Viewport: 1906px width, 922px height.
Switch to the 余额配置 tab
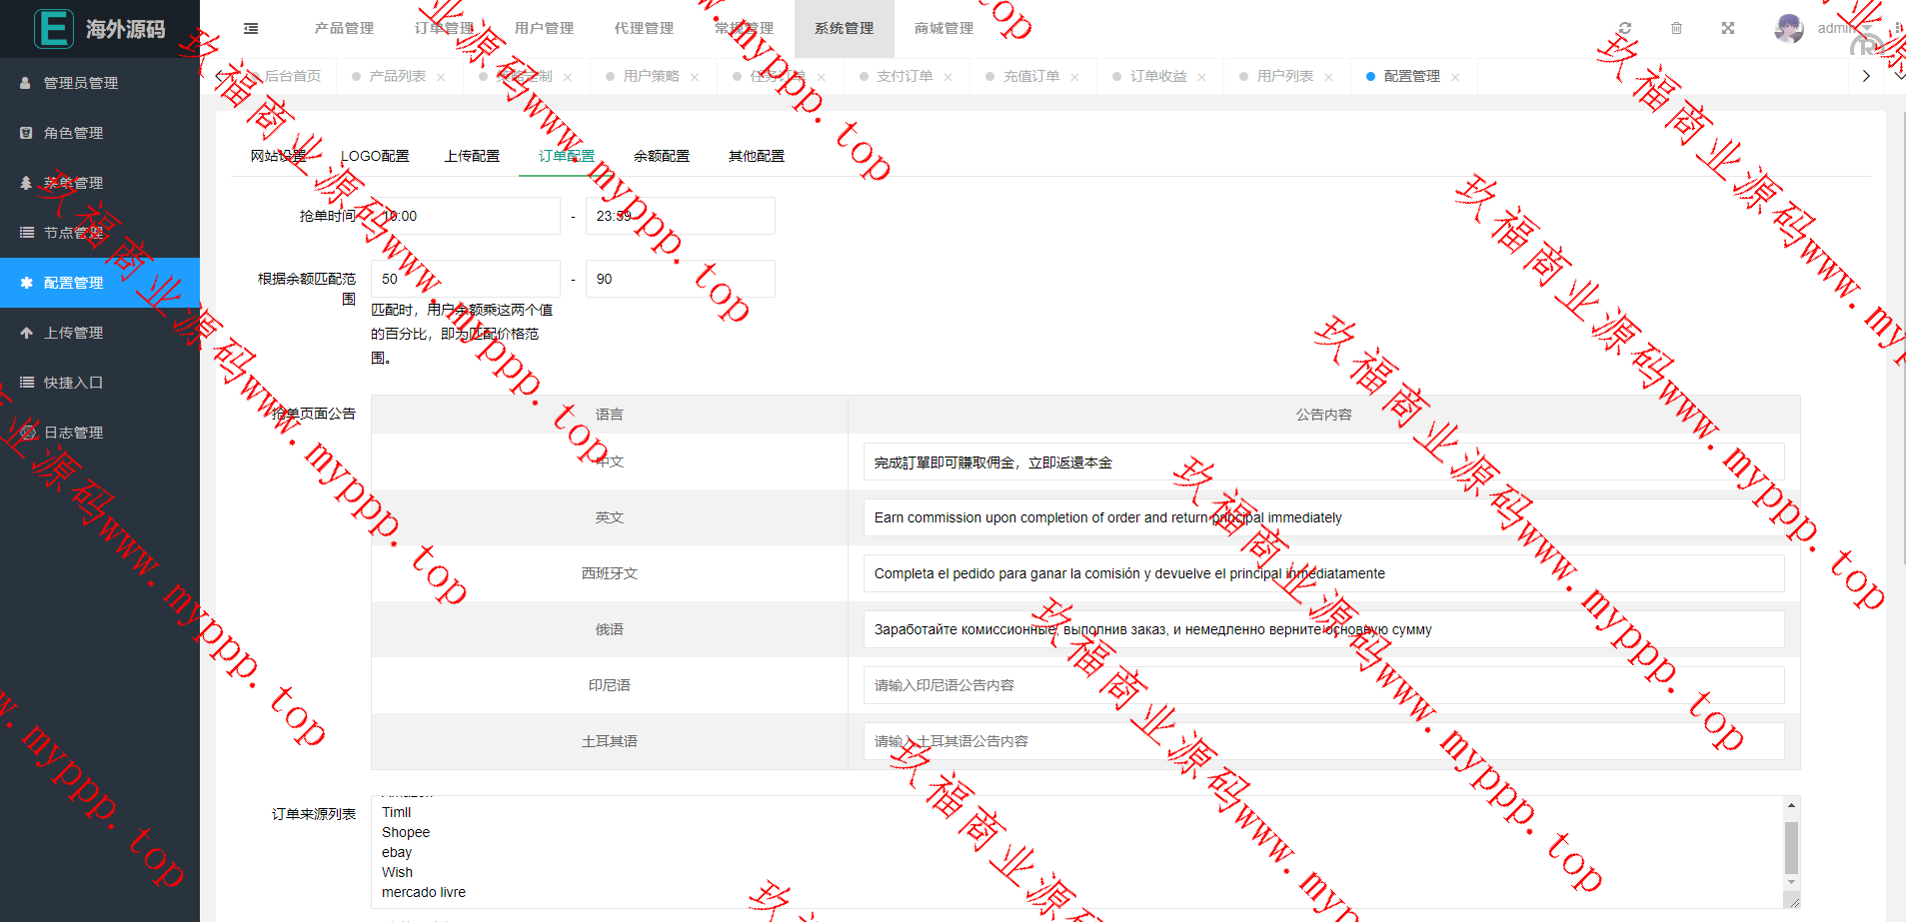tap(661, 156)
